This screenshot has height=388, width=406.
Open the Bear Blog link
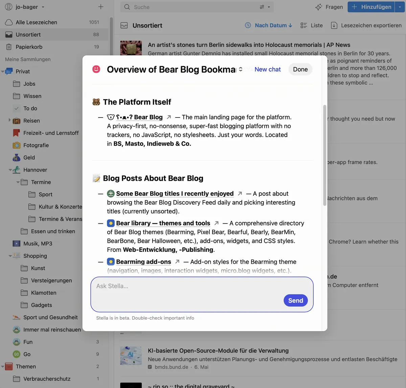tap(139, 117)
